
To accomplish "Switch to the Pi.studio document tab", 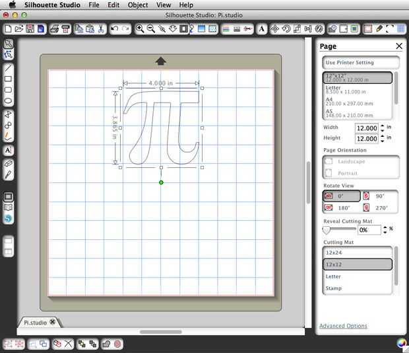I will (35, 323).
